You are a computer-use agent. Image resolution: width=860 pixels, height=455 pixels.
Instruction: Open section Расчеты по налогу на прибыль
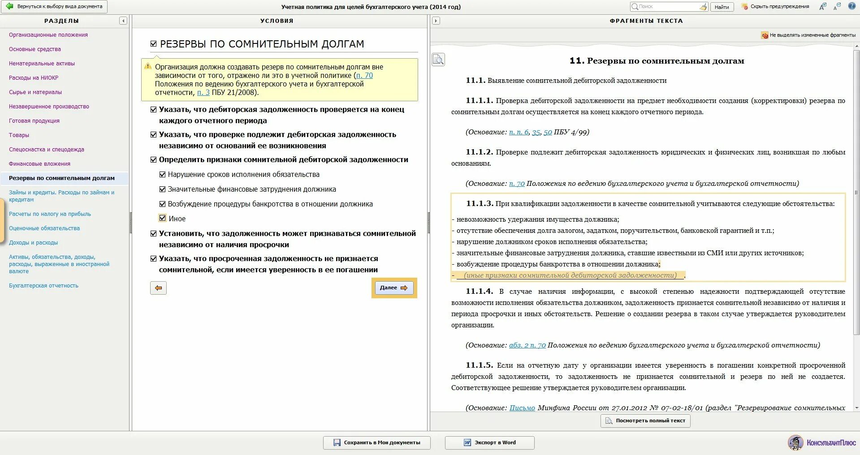point(50,214)
